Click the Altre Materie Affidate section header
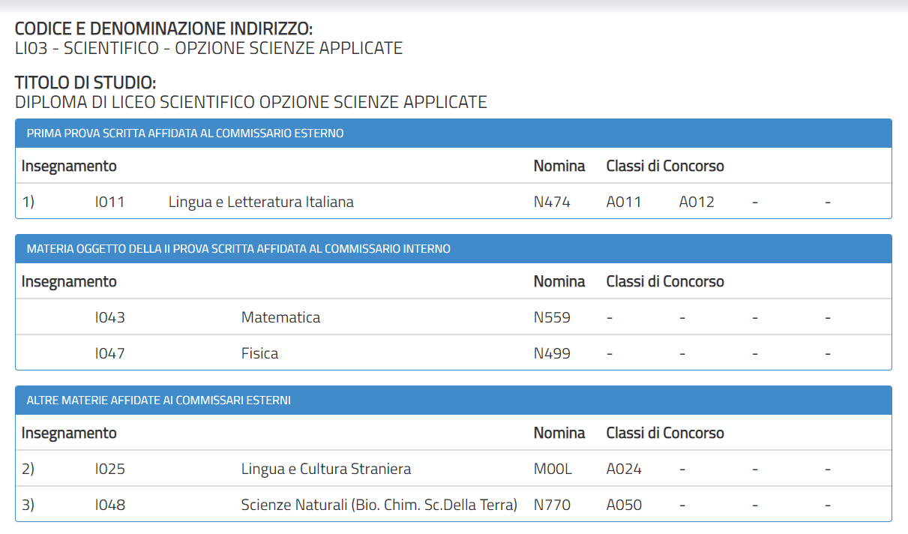Viewport: 908px width, 534px height. coord(159,400)
